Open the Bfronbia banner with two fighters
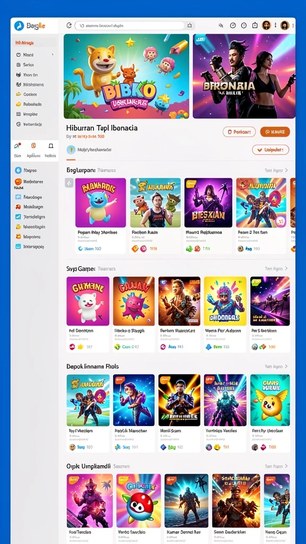Image resolution: width=306 pixels, height=544 pixels. 244,76
